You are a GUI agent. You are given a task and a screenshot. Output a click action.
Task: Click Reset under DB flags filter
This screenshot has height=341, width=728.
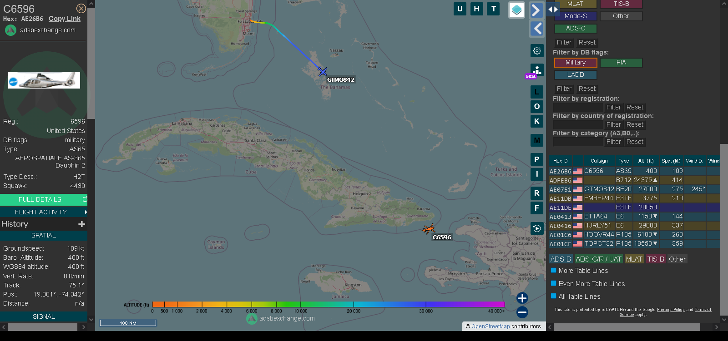(x=587, y=89)
